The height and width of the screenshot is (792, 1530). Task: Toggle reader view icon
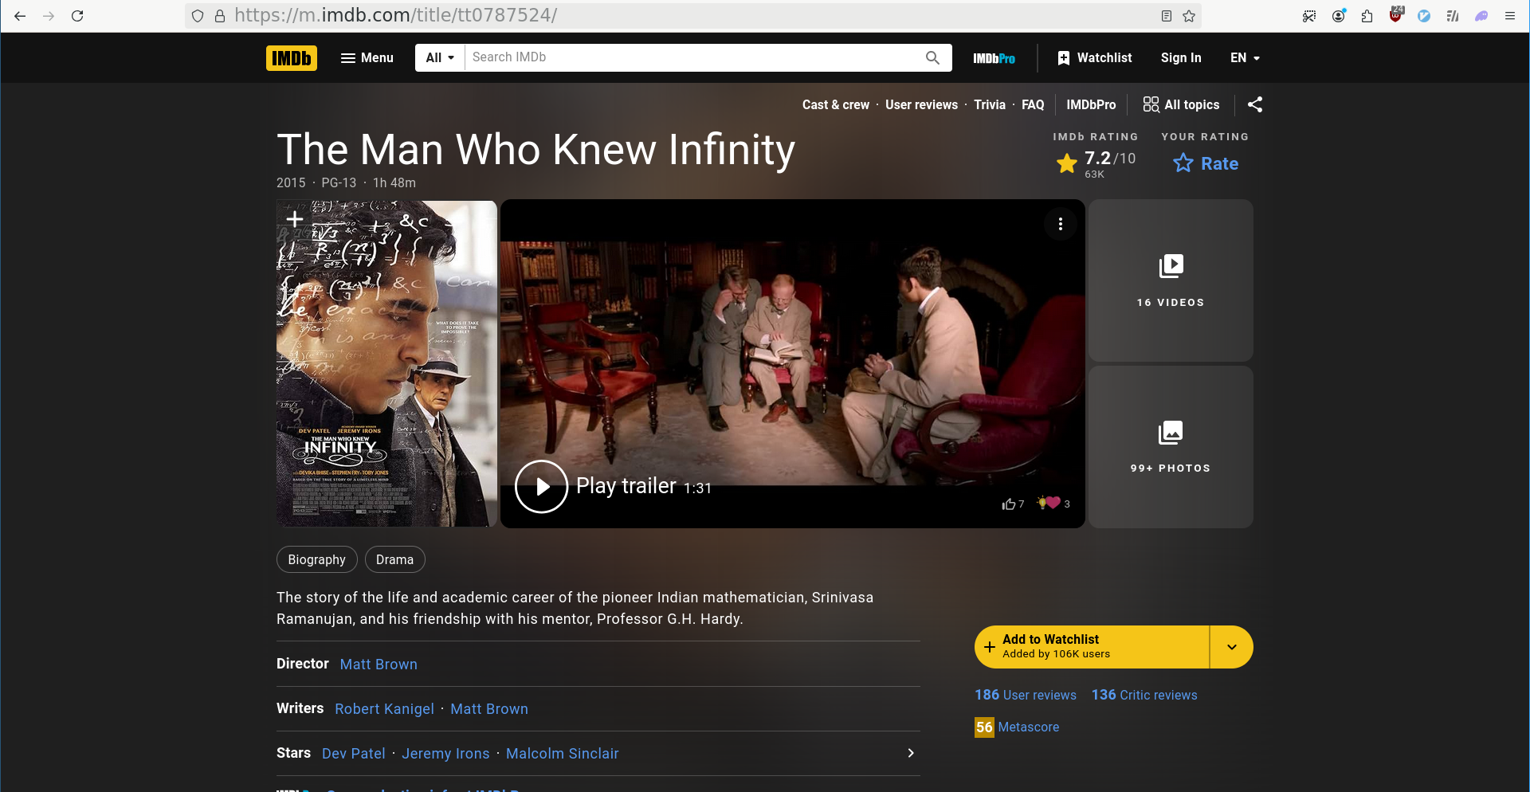tap(1167, 16)
